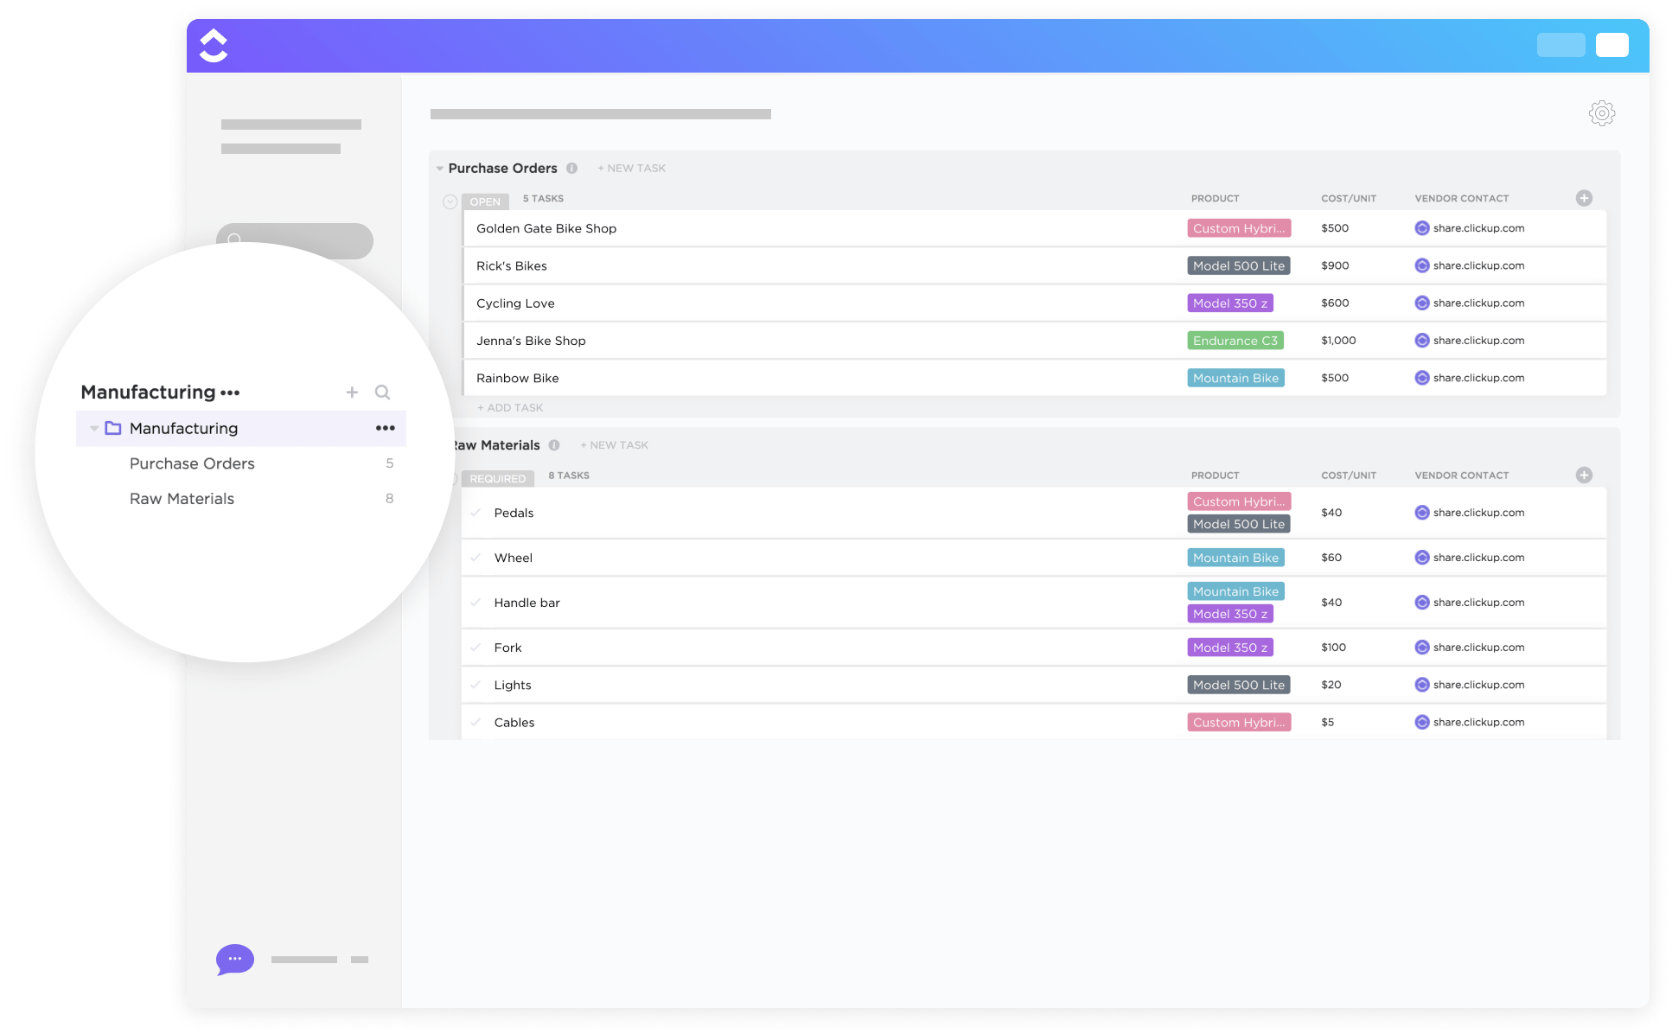Image resolution: width=1672 pixels, height=1034 pixels.
Task: Click the add column plus icon in Purchase Orders
Action: [x=1584, y=198]
